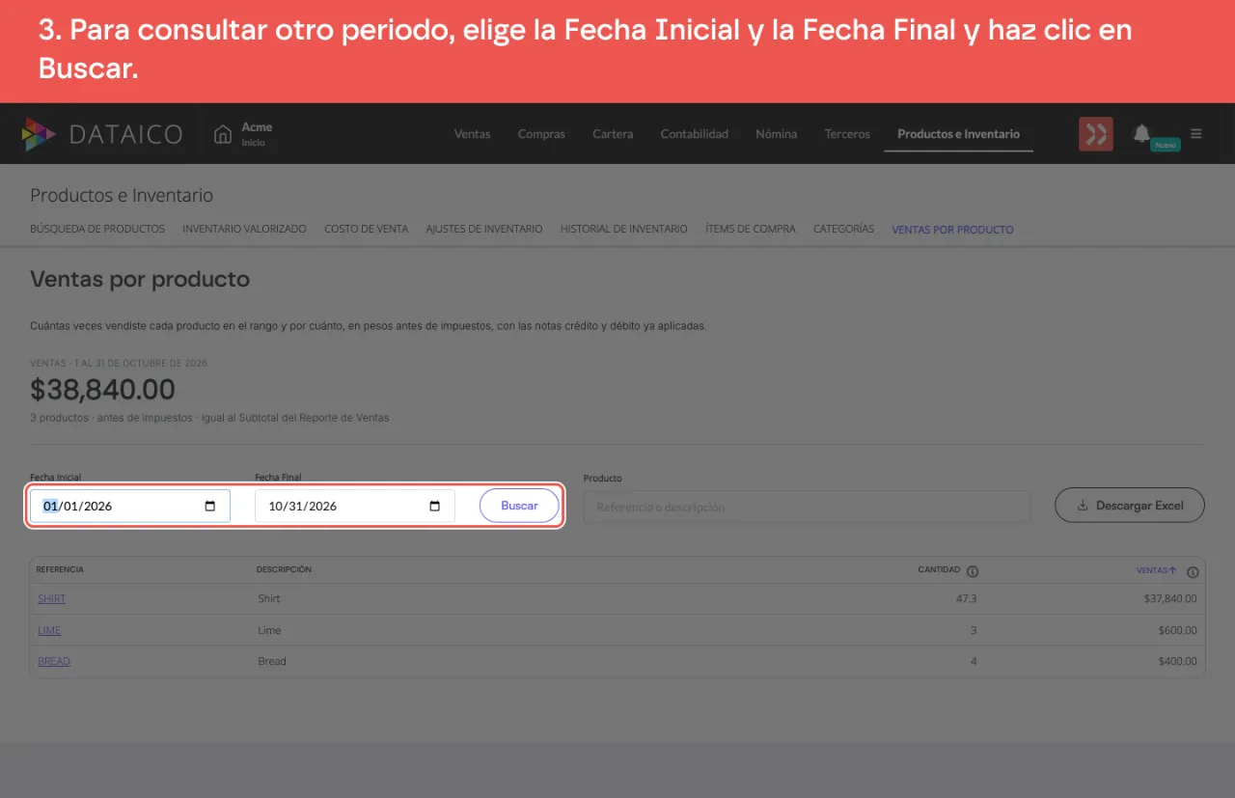Switch to the Costo de Venta tab
The image size is (1235, 798).
coord(366,230)
